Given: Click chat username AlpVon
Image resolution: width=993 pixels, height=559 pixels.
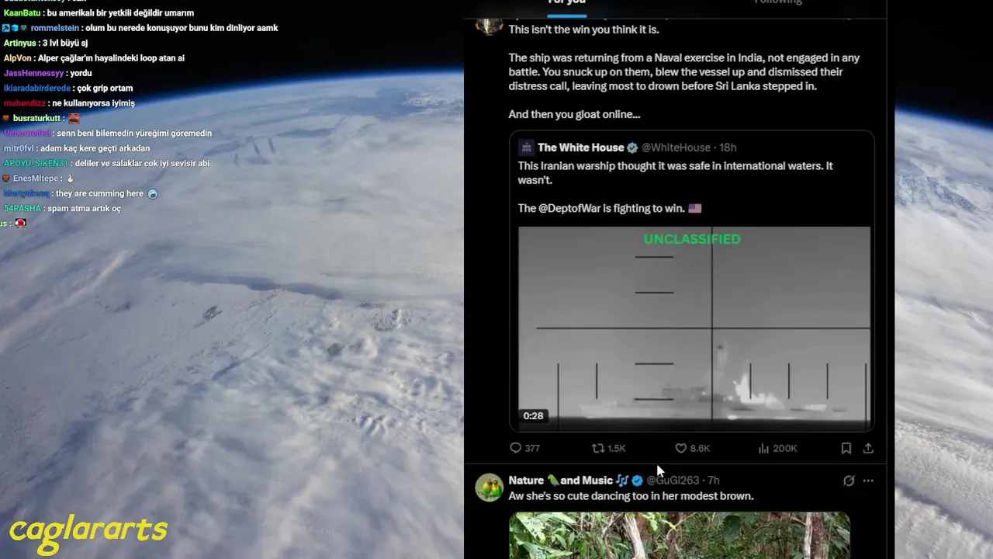Looking at the screenshot, I should (18, 58).
